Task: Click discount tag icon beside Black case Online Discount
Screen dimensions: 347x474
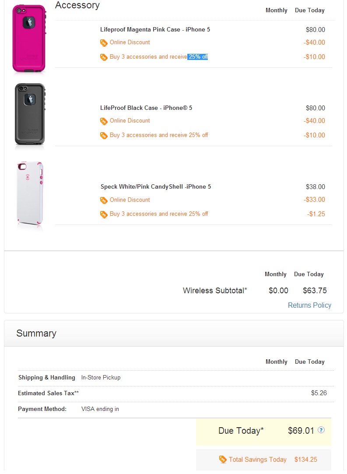Action: [x=104, y=121]
